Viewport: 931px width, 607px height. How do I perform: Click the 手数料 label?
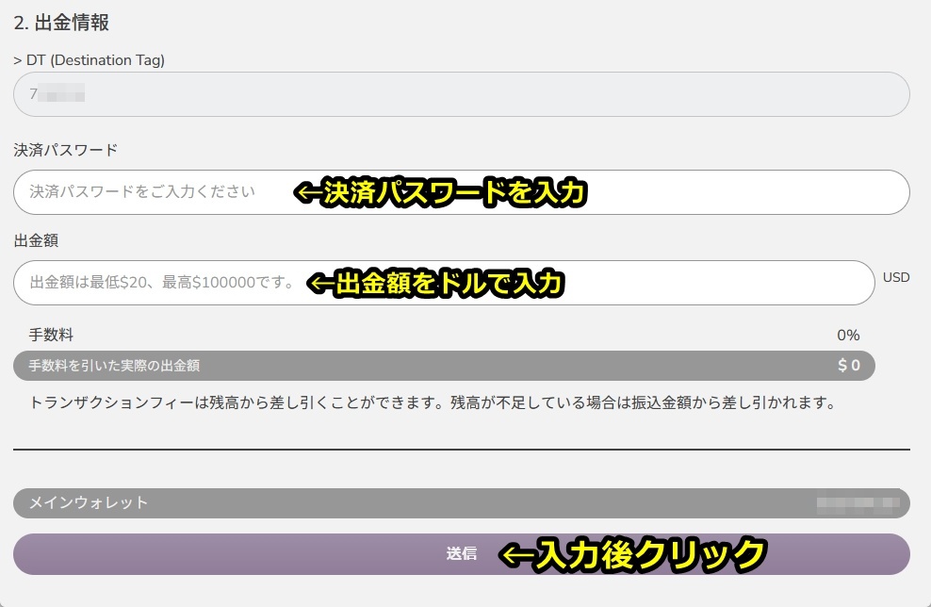click(x=51, y=335)
